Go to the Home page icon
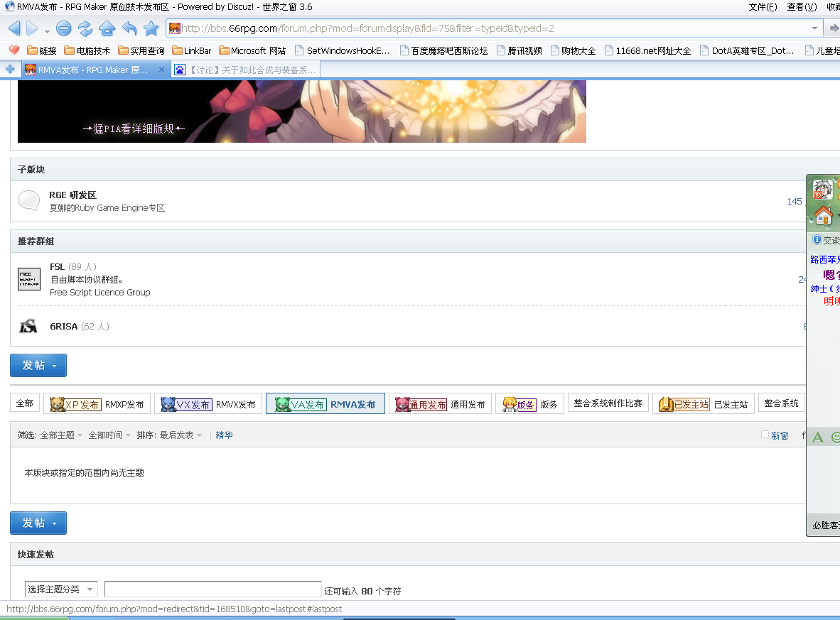 click(107, 28)
